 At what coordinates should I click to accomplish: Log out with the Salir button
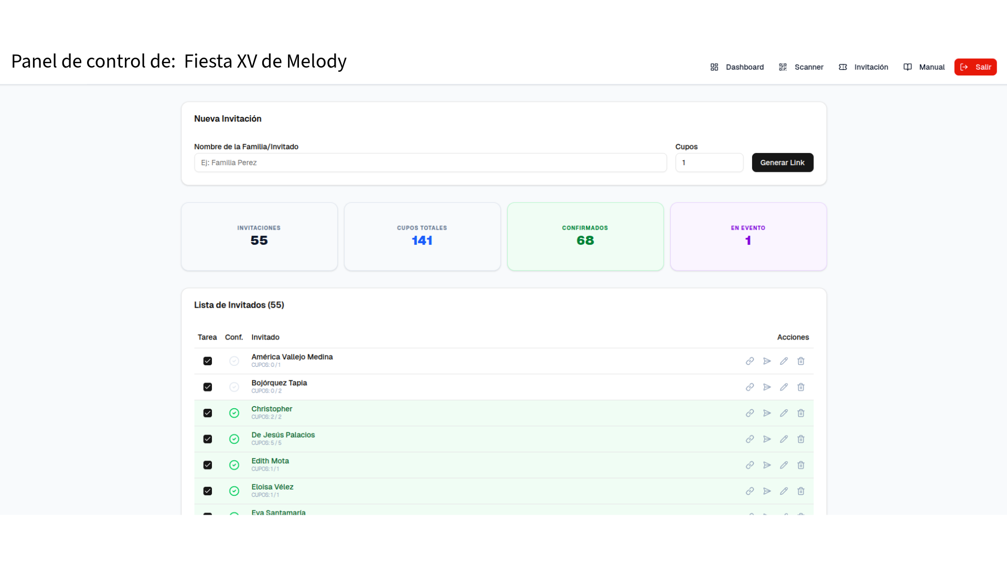(x=975, y=67)
